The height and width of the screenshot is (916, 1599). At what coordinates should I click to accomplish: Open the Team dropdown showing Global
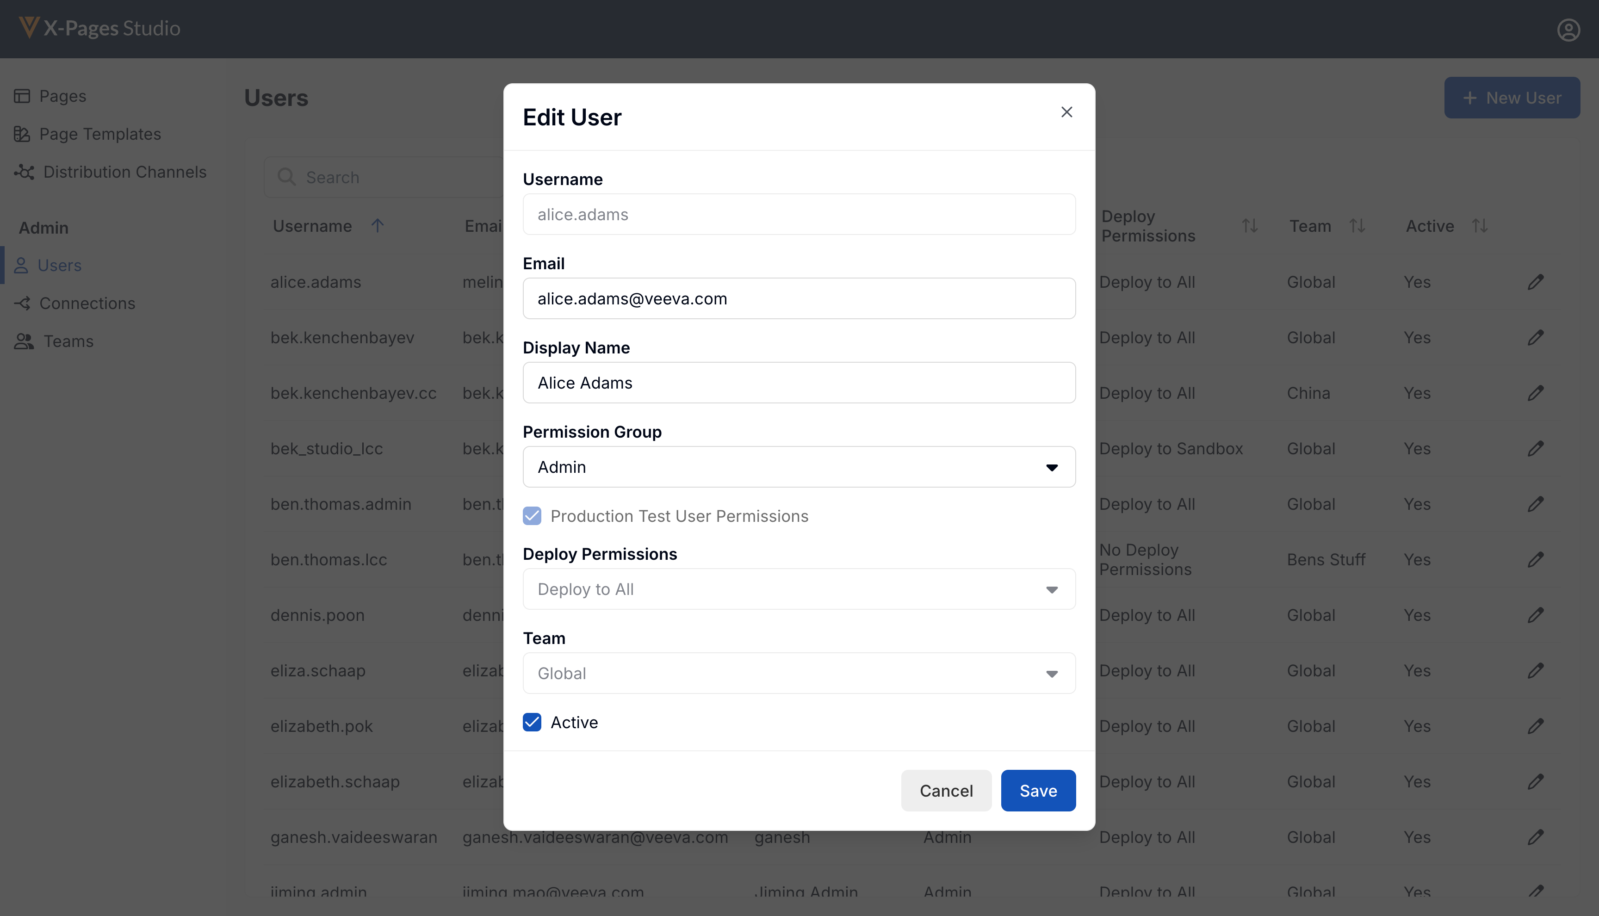pos(799,673)
